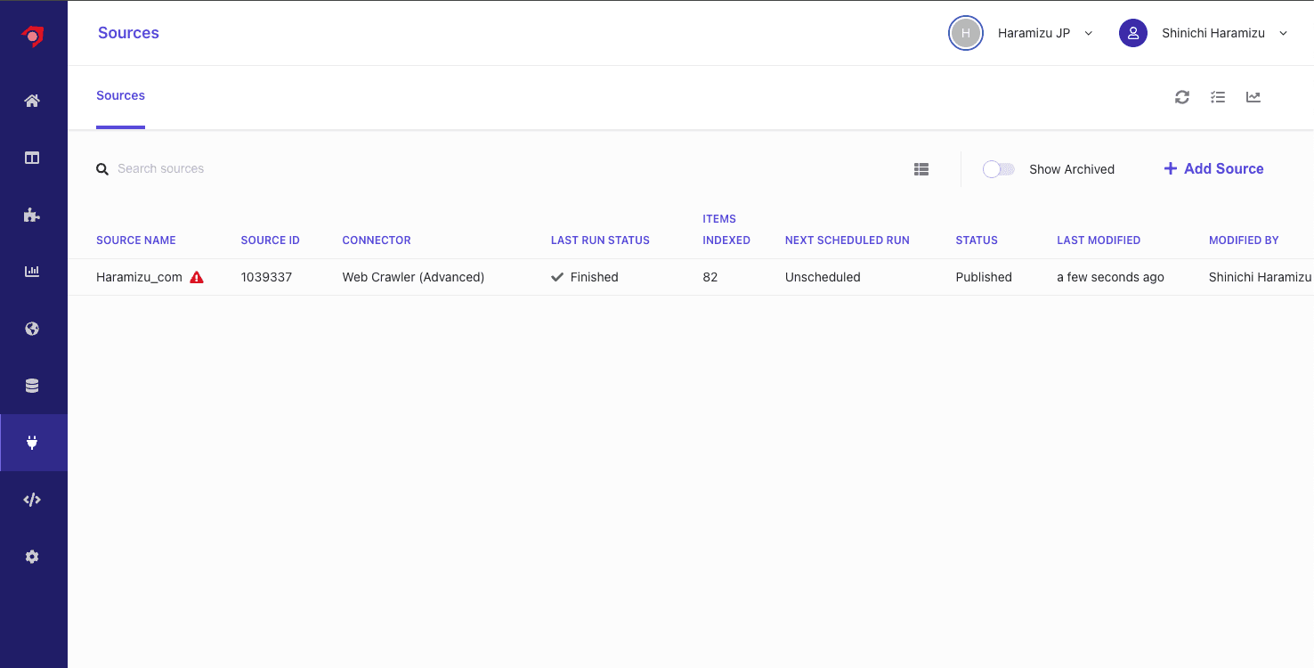Click the red warning triangle icon
The image size is (1314, 668).
tap(197, 277)
